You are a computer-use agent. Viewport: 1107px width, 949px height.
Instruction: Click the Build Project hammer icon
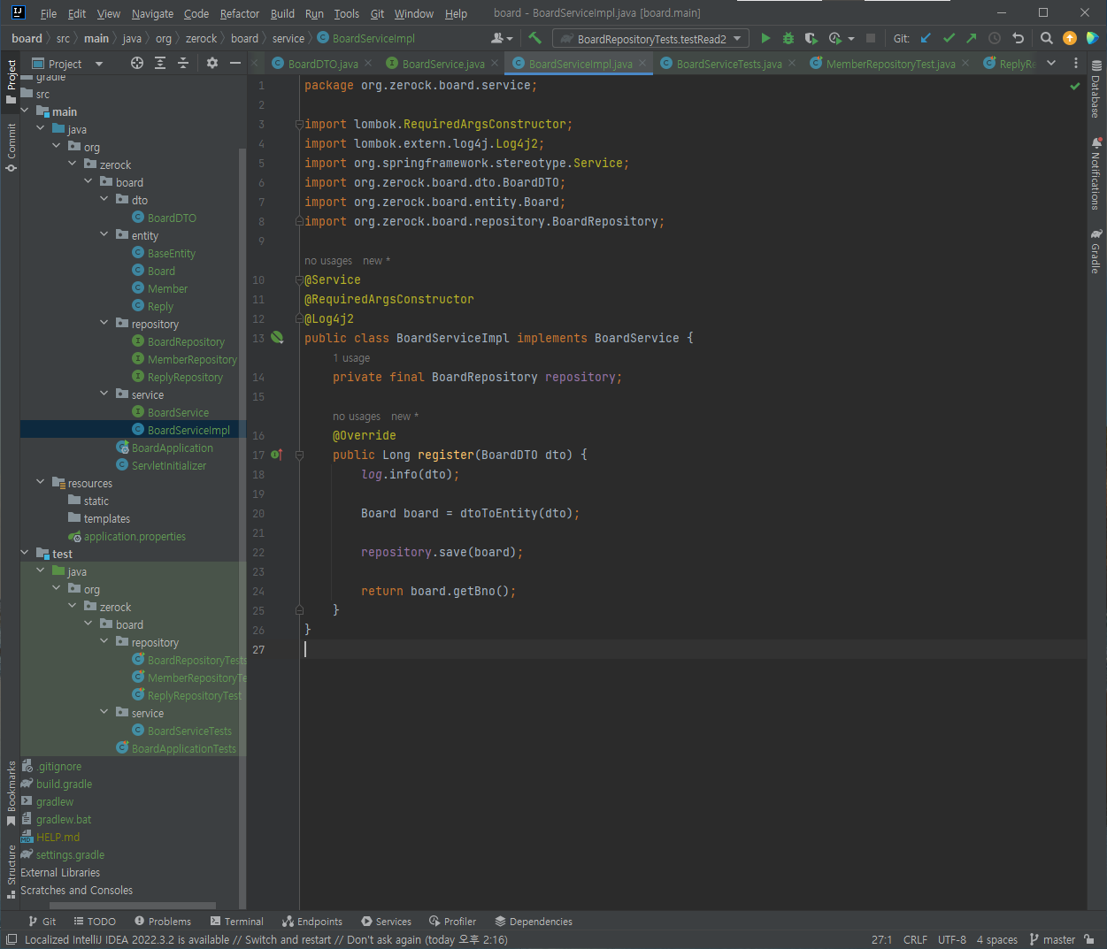point(534,38)
